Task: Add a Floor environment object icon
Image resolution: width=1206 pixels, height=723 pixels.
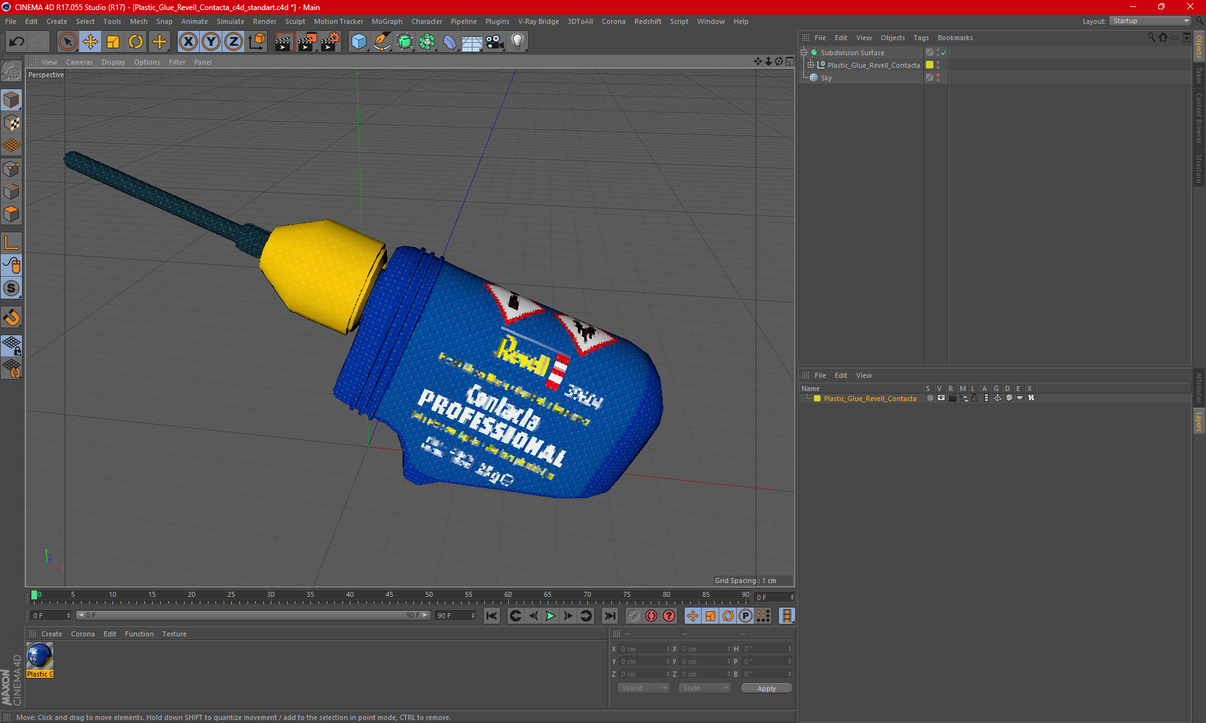Action: pos(472,42)
